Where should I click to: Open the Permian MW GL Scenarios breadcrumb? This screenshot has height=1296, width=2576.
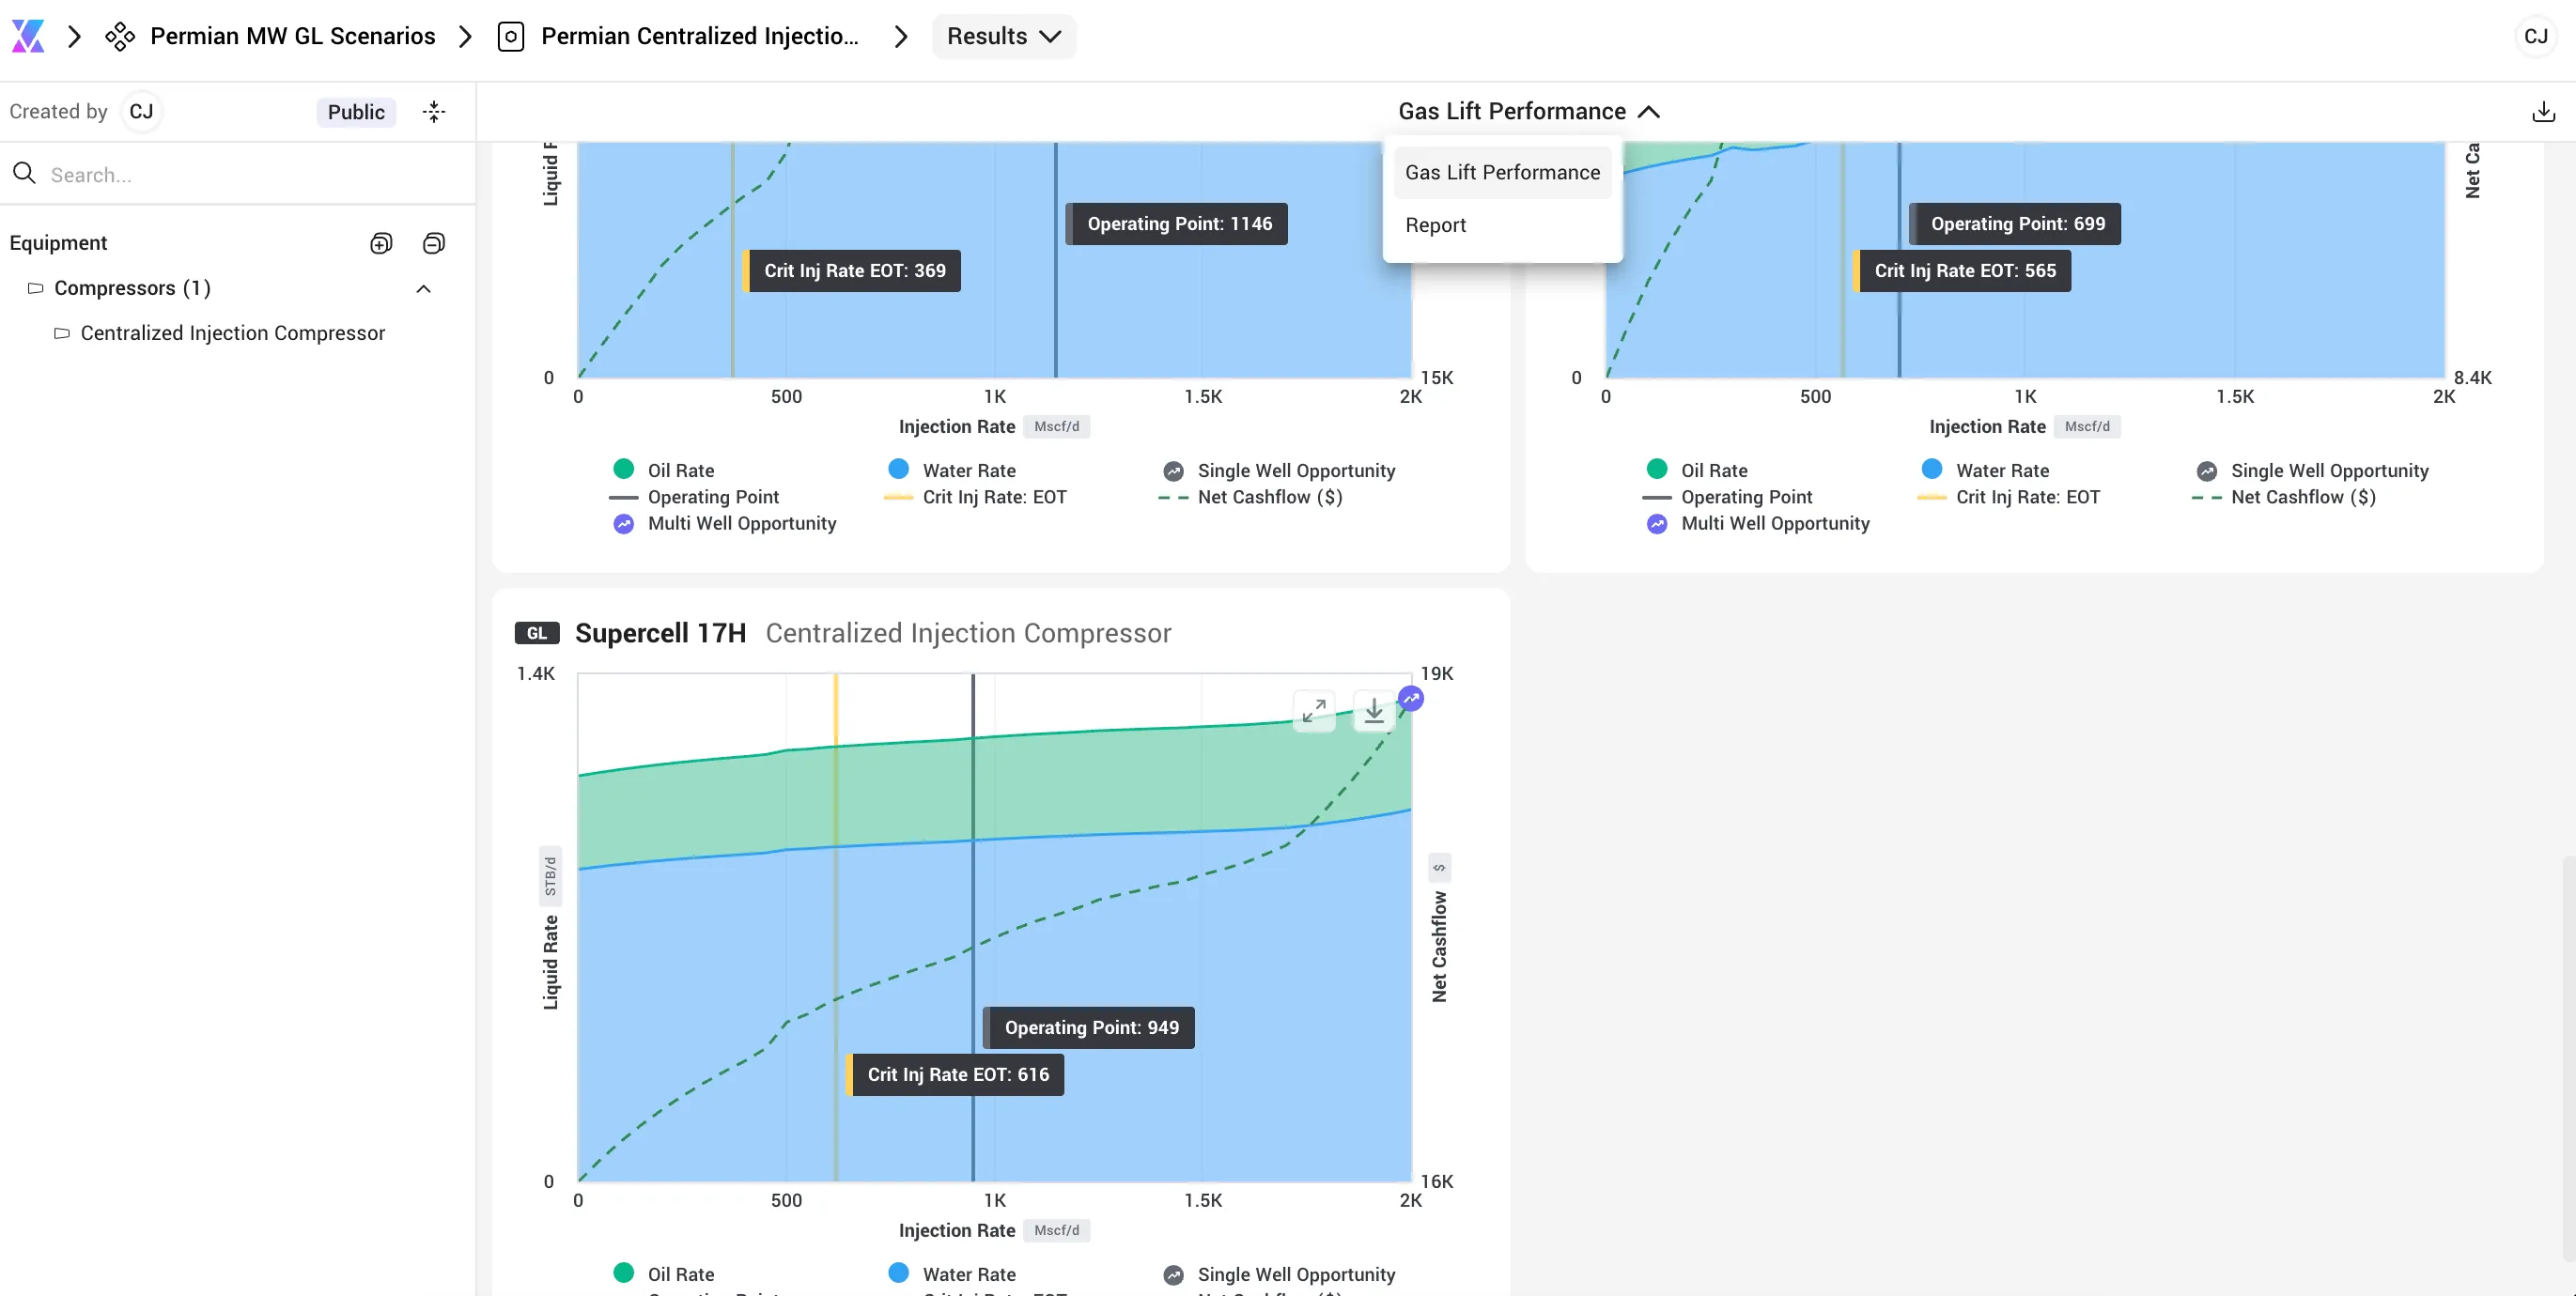(271, 36)
